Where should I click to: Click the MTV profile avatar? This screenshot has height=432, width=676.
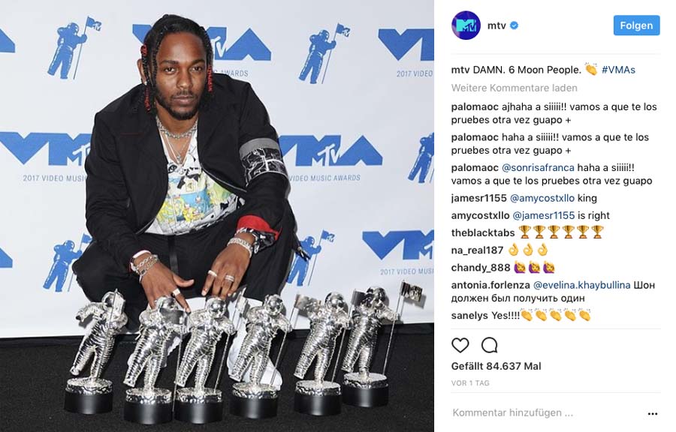click(466, 25)
